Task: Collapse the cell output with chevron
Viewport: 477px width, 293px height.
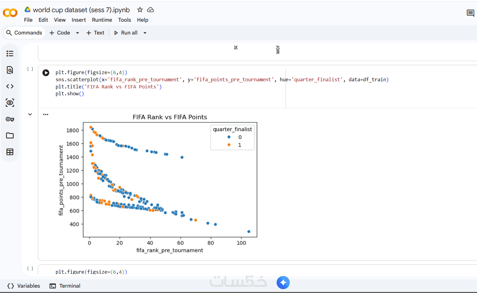Action: coord(30,114)
